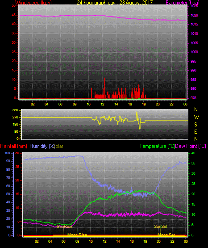This screenshot has width=208, height=248.
Task: Click the 18 hour label under windspeed graph
Action: pyautogui.click(x=144, y=104)
